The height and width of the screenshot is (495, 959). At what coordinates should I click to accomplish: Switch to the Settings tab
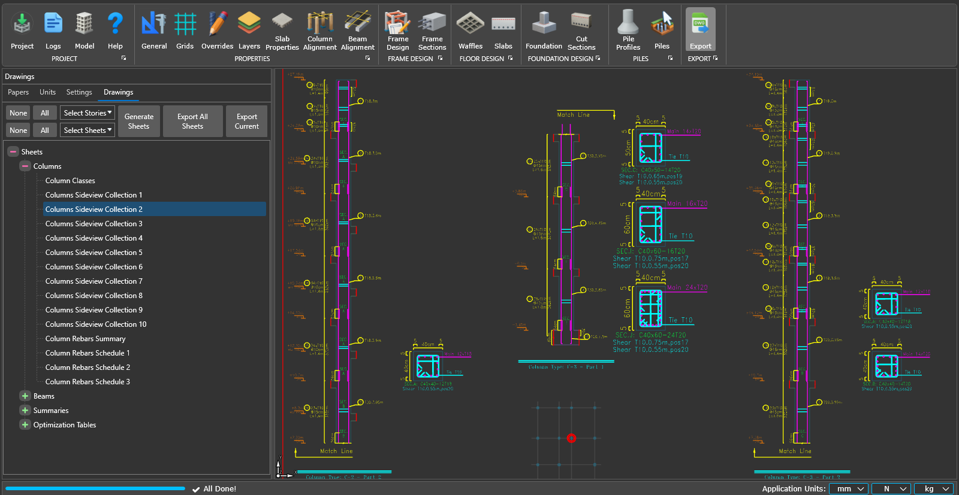point(79,92)
